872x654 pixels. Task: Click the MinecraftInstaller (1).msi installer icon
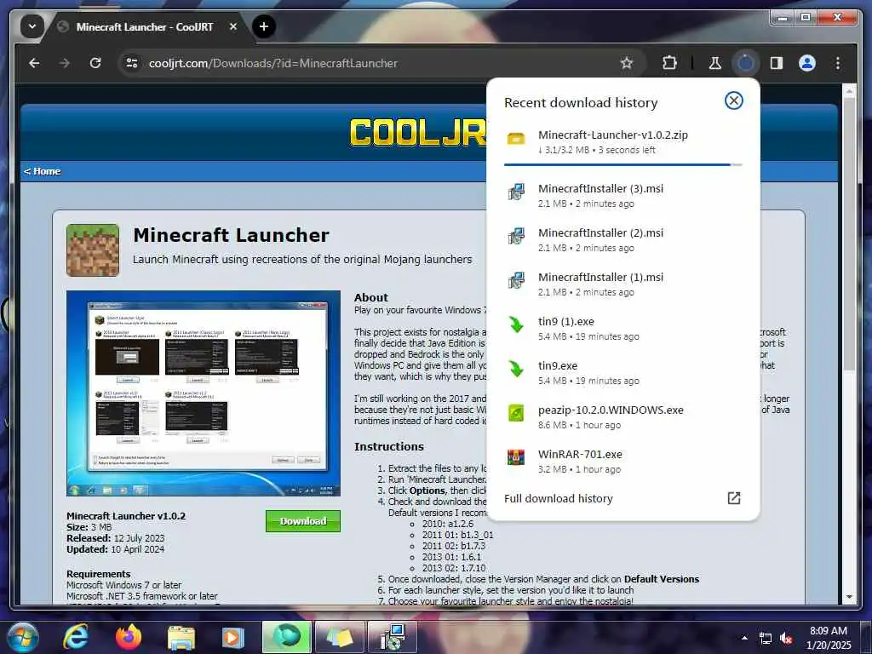click(516, 280)
